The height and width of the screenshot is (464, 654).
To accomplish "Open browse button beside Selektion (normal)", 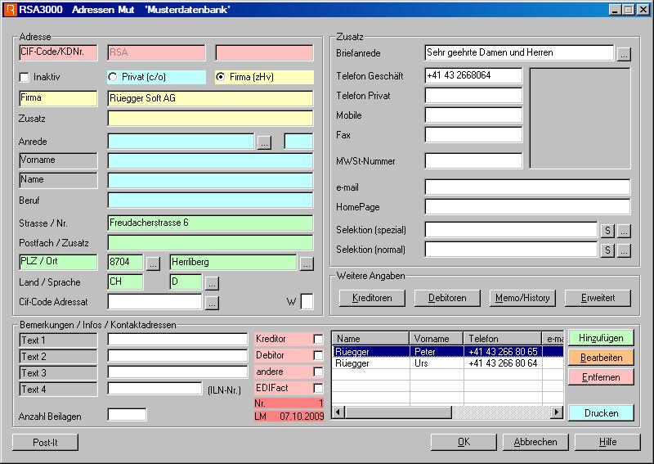I will (x=624, y=250).
